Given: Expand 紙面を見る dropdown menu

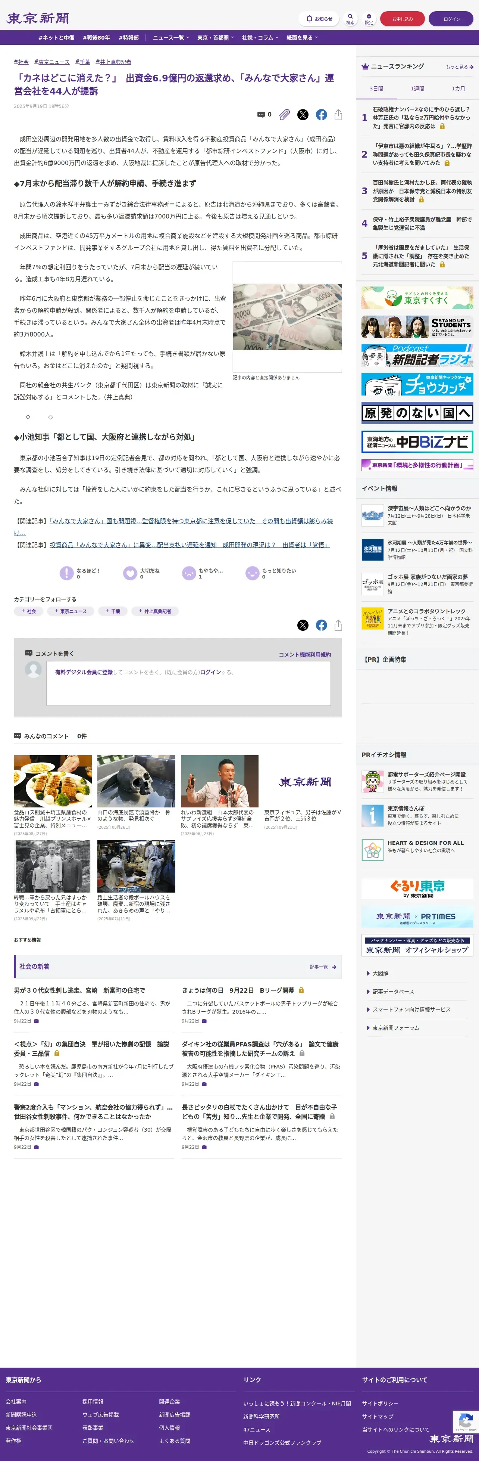Looking at the screenshot, I should (x=302, y=37).
